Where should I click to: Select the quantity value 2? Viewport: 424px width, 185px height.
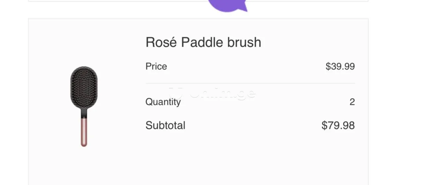pos(352,102)
